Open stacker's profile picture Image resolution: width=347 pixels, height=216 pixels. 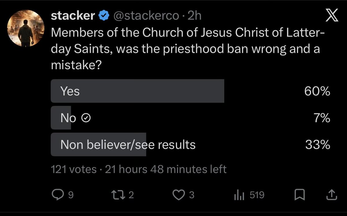pyautogui.click(x=26, y=30)
